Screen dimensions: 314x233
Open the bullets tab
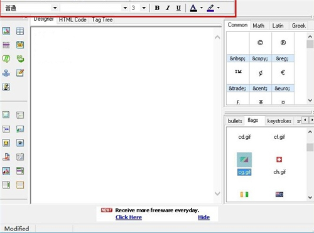235,121
